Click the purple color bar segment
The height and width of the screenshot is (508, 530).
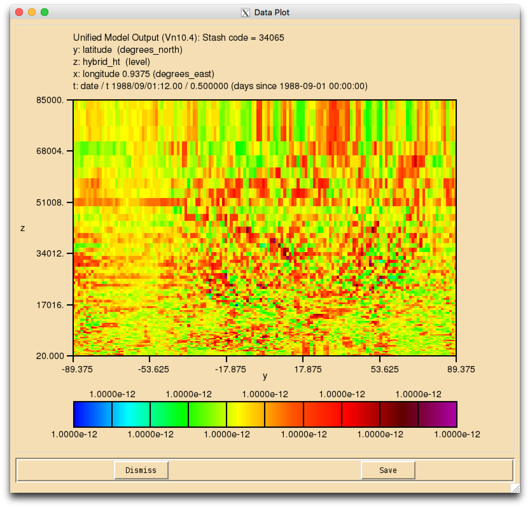click(x=437, y=414)
